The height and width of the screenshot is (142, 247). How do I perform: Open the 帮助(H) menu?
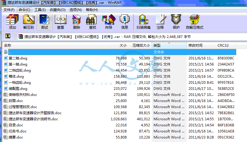coord(92,10)
